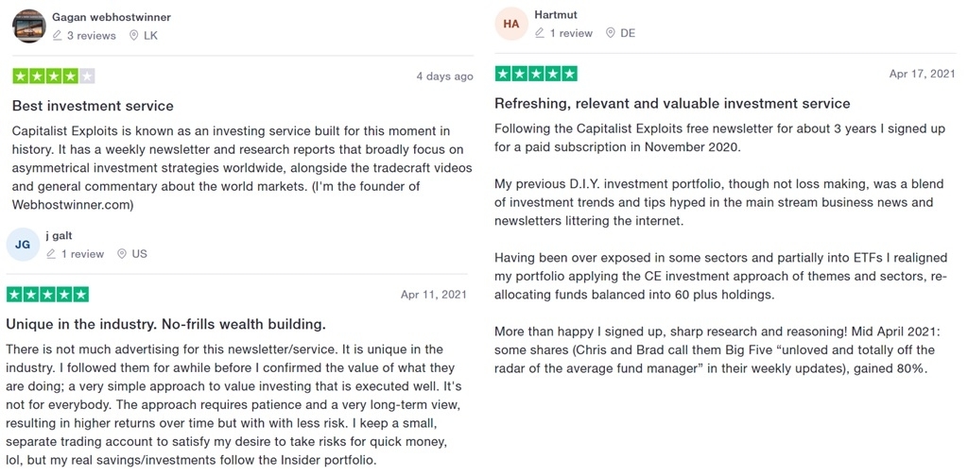Click the pencil icon under j galt
Viewport: 968px width, 476px height.
tap(51, 254)
